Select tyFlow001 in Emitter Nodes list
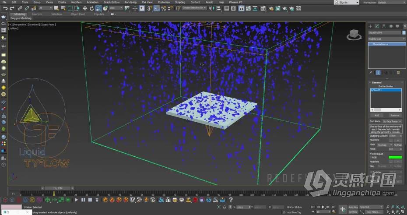 click(x=386, y=90)
